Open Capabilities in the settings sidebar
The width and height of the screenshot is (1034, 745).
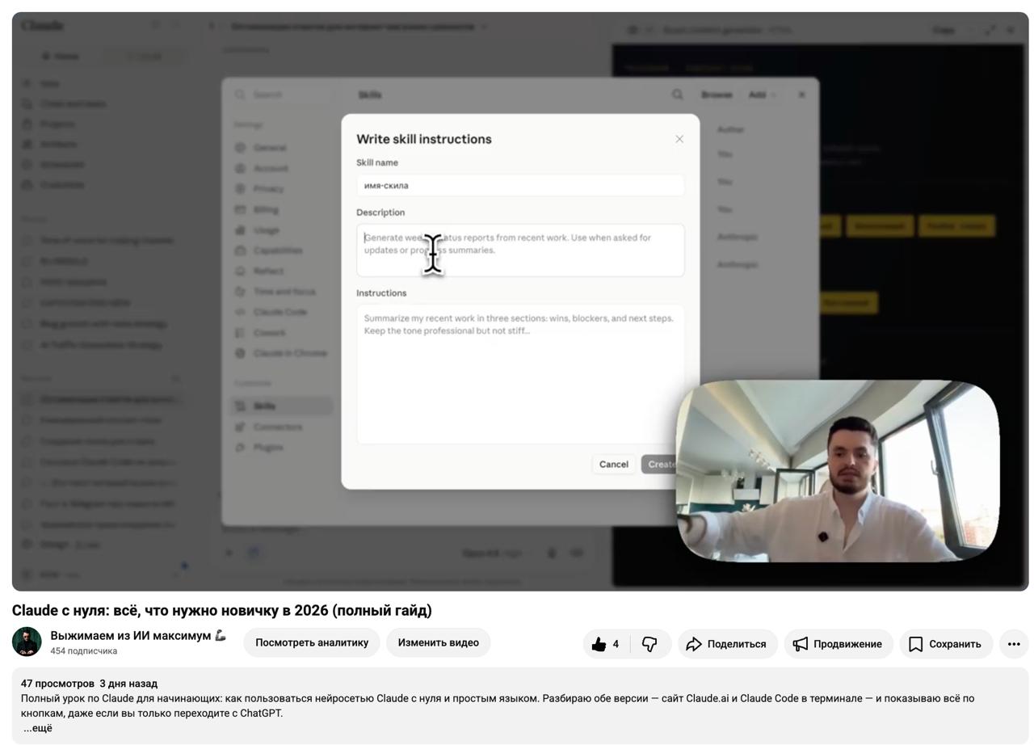[278, 250]
